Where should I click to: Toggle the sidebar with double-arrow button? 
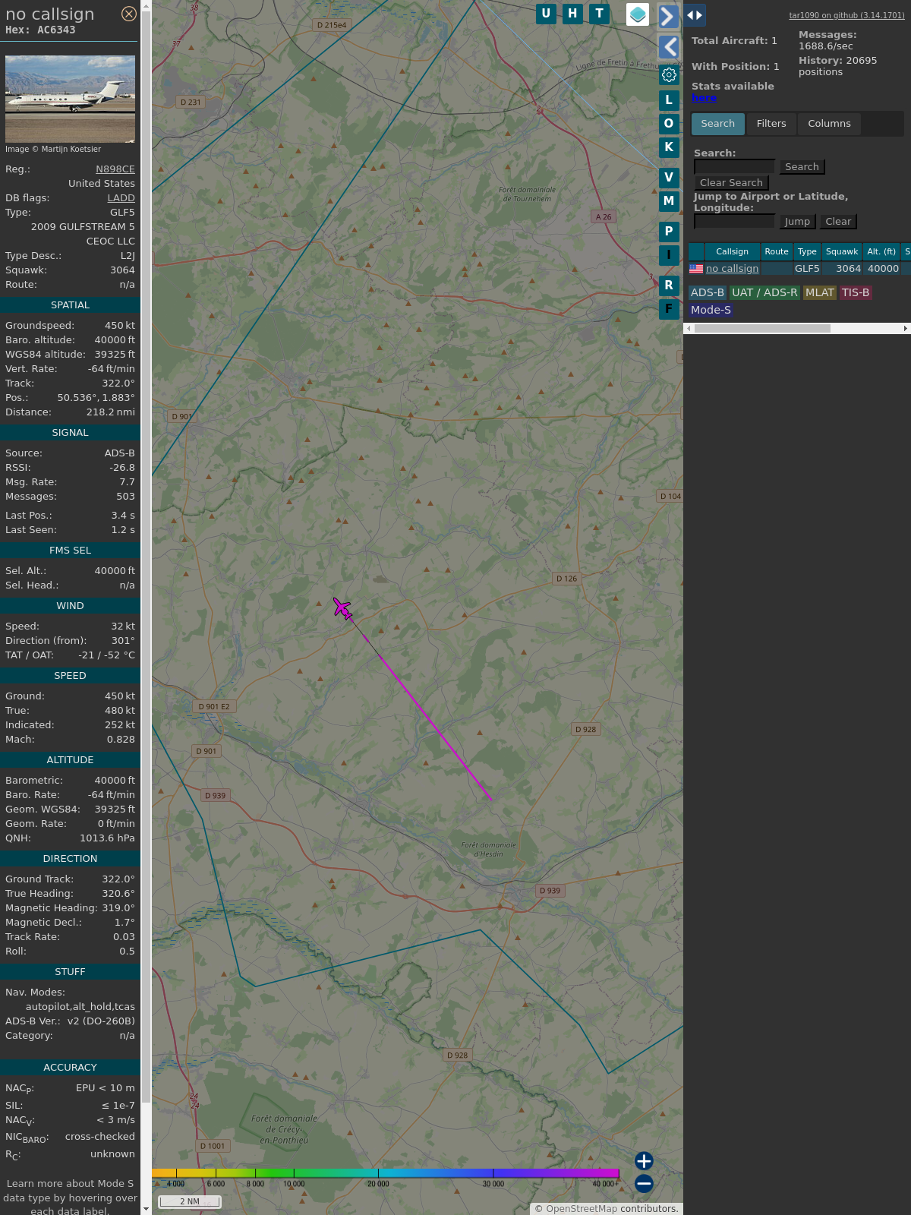[x=694, y=15]
